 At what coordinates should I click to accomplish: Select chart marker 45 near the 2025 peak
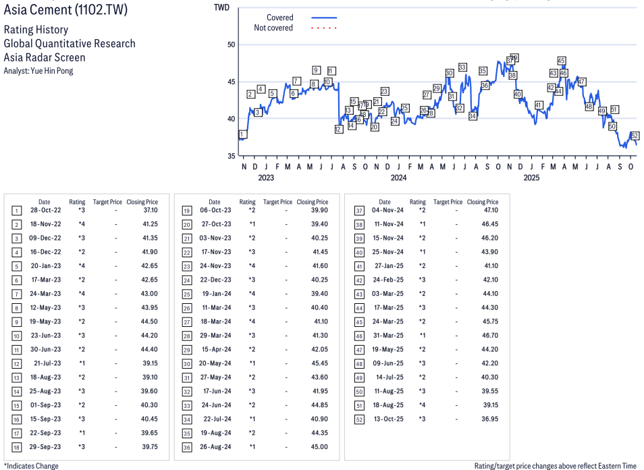(561, 61)
